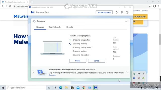
Task: Click the Activate license button
Action: [104, 12]
